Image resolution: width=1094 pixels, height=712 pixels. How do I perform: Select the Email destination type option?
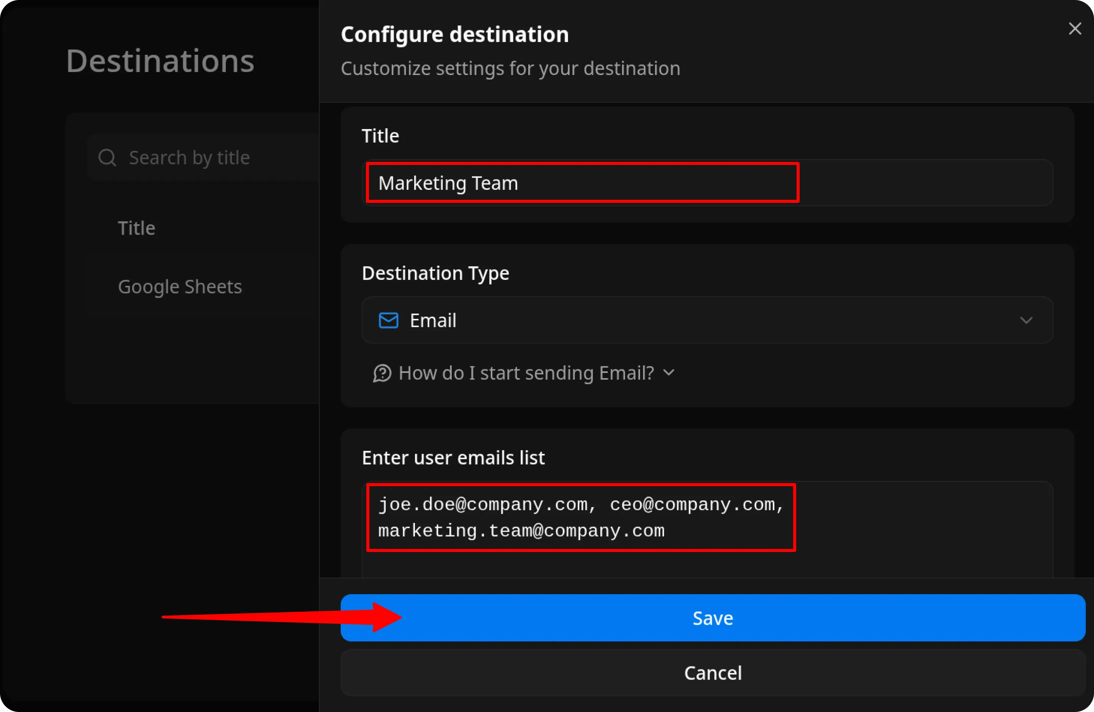point(432,320)
